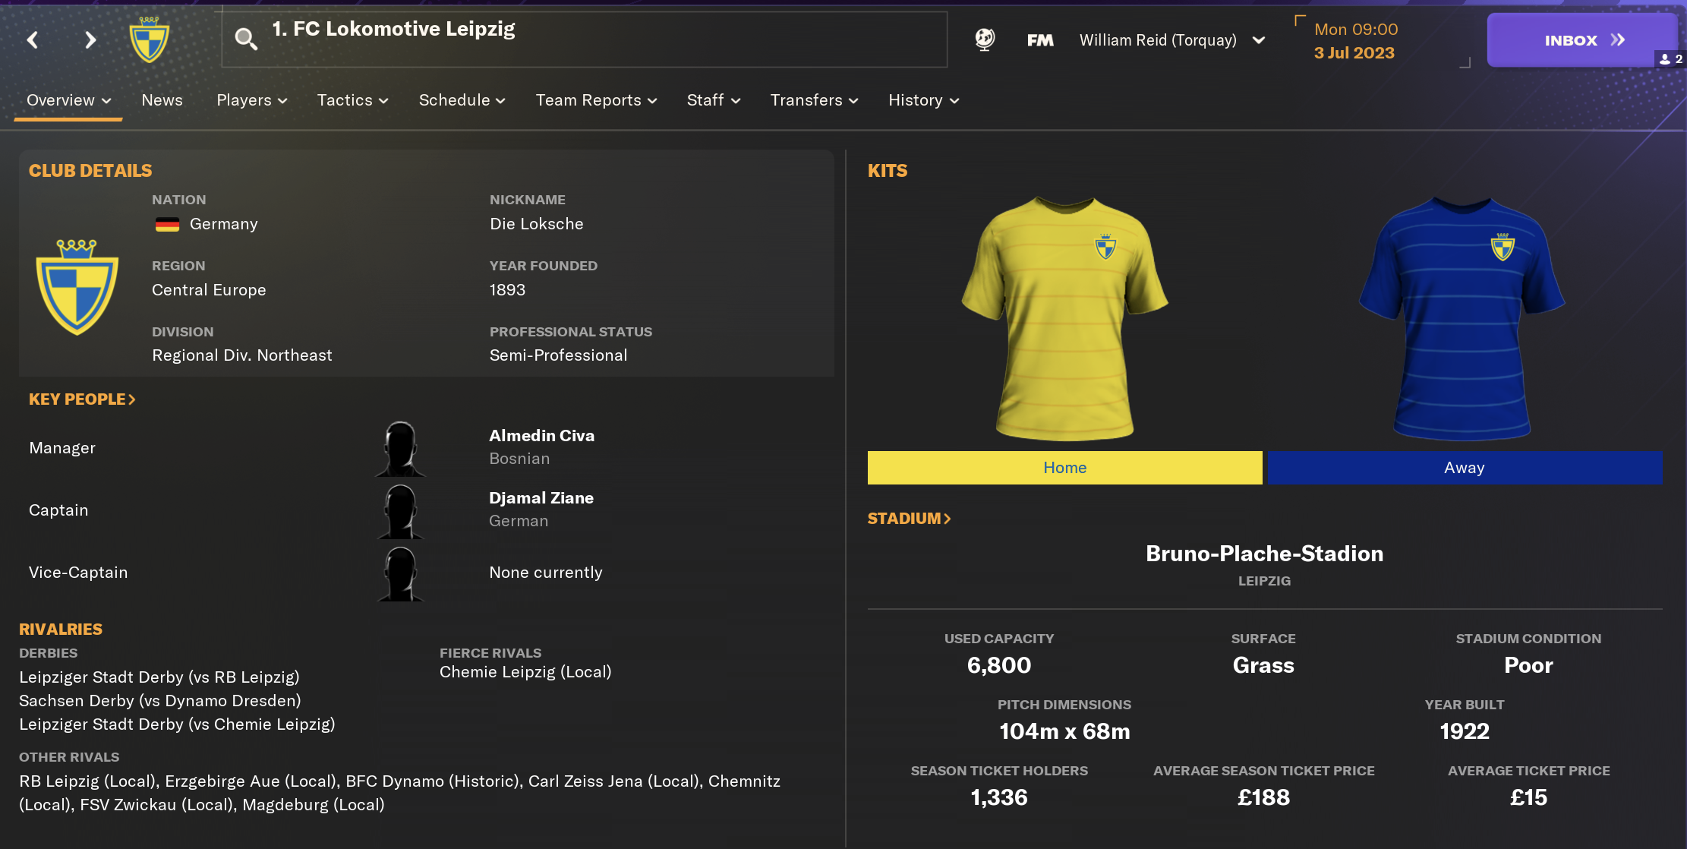
Task: Expand the Schedule menu
Action: 462,100
